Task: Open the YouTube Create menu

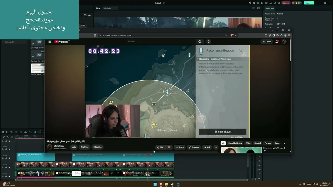Action: [267, 42]
